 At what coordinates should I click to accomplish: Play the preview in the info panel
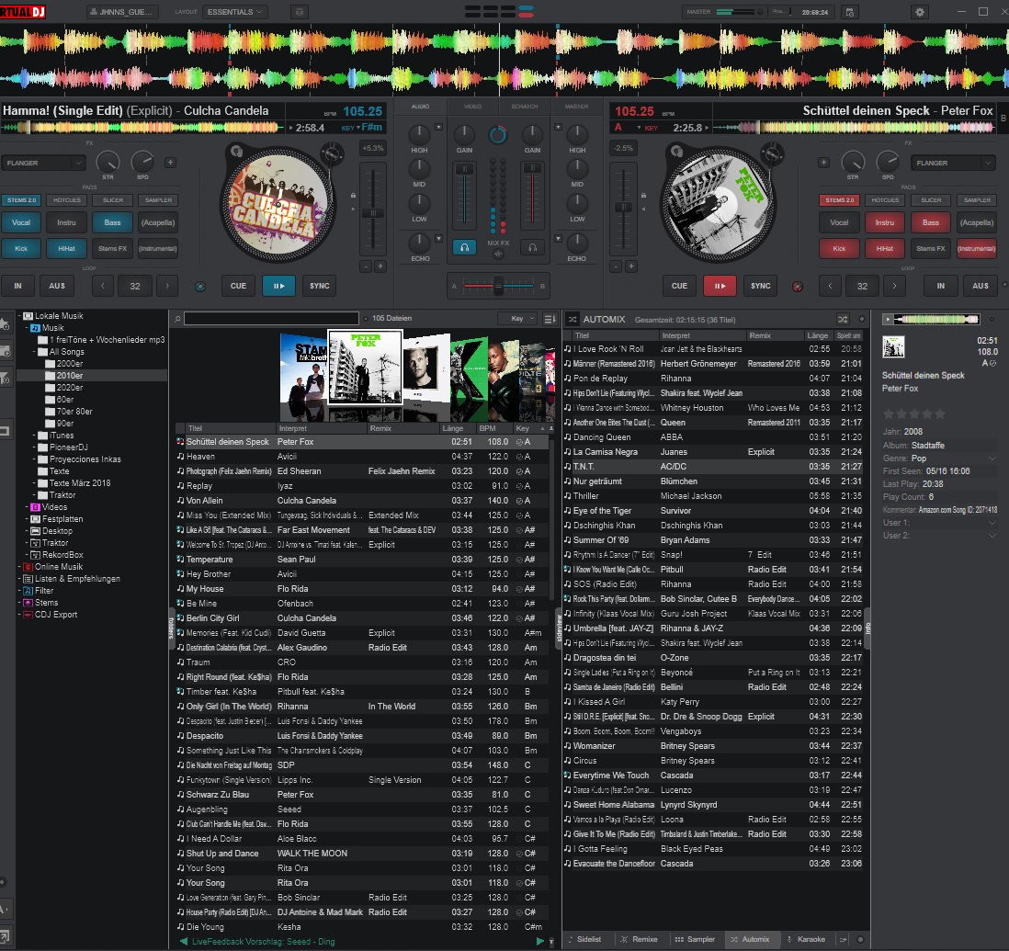click(x=888, y=319)
